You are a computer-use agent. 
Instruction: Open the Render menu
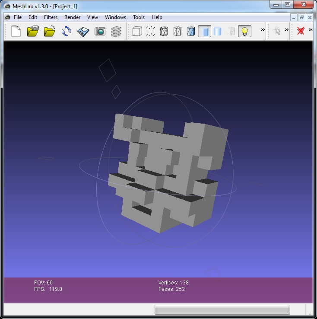[x=73, y=17]
